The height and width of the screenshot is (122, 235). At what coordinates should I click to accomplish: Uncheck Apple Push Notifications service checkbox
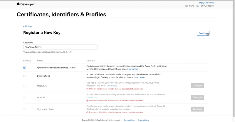coord(24,68)
